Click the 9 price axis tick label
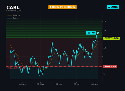Image resolution: width=125 pixels, height=91 pixels. pos(104,74)
